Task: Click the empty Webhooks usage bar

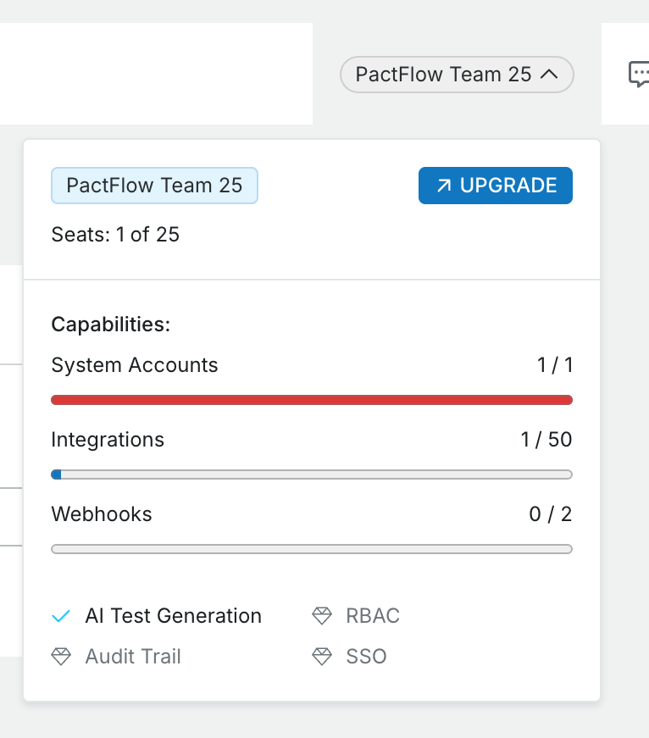Action: tap(312, 549)
